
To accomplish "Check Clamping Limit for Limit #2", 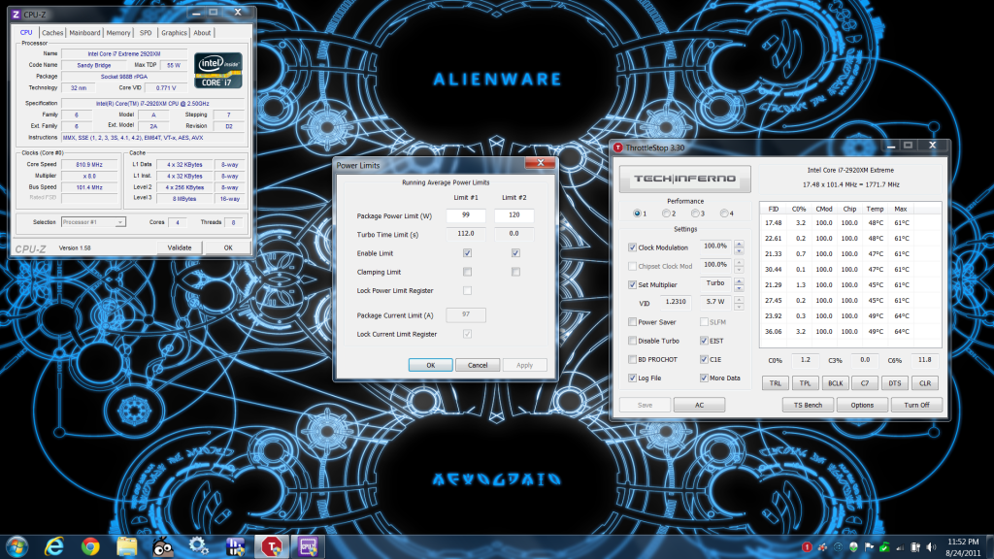I will (515, 272).
